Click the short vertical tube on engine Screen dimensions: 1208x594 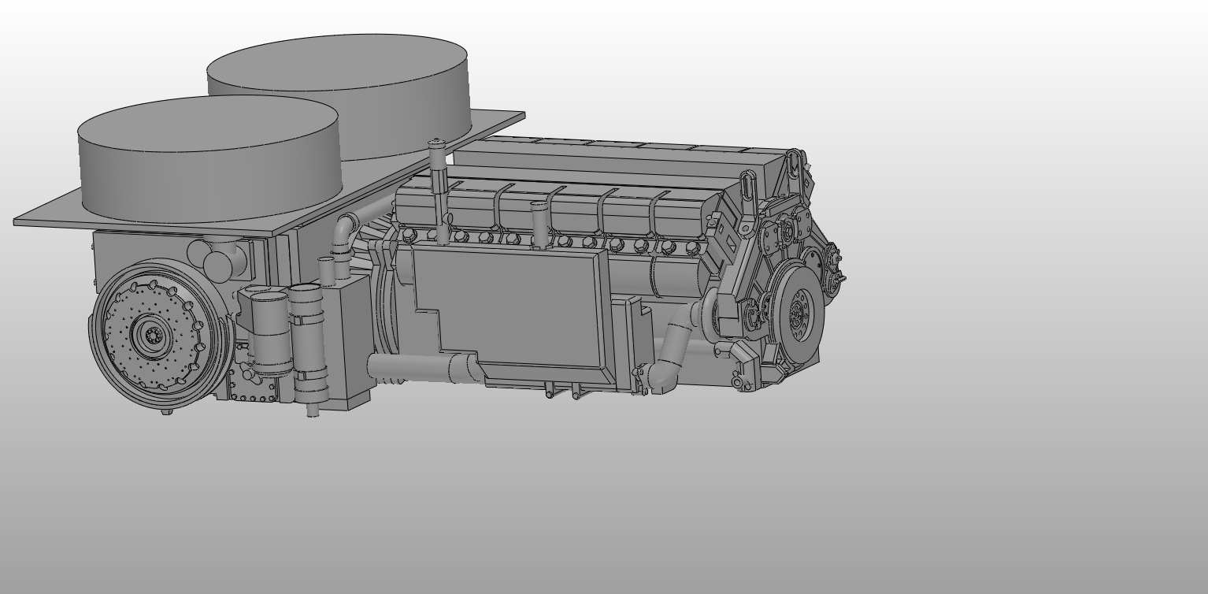coord(539,225)
